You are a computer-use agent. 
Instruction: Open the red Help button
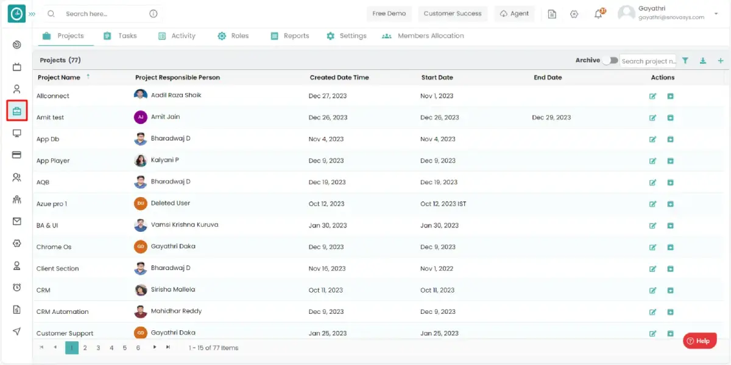(699, 341)
